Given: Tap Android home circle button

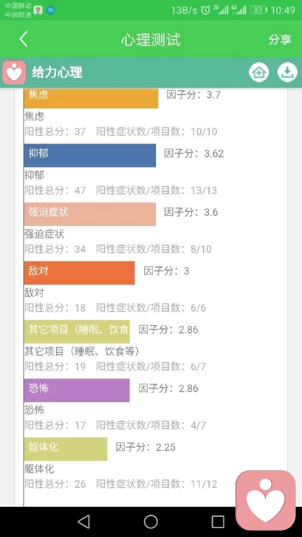Looking at the screenshot, I should [150, 522].
